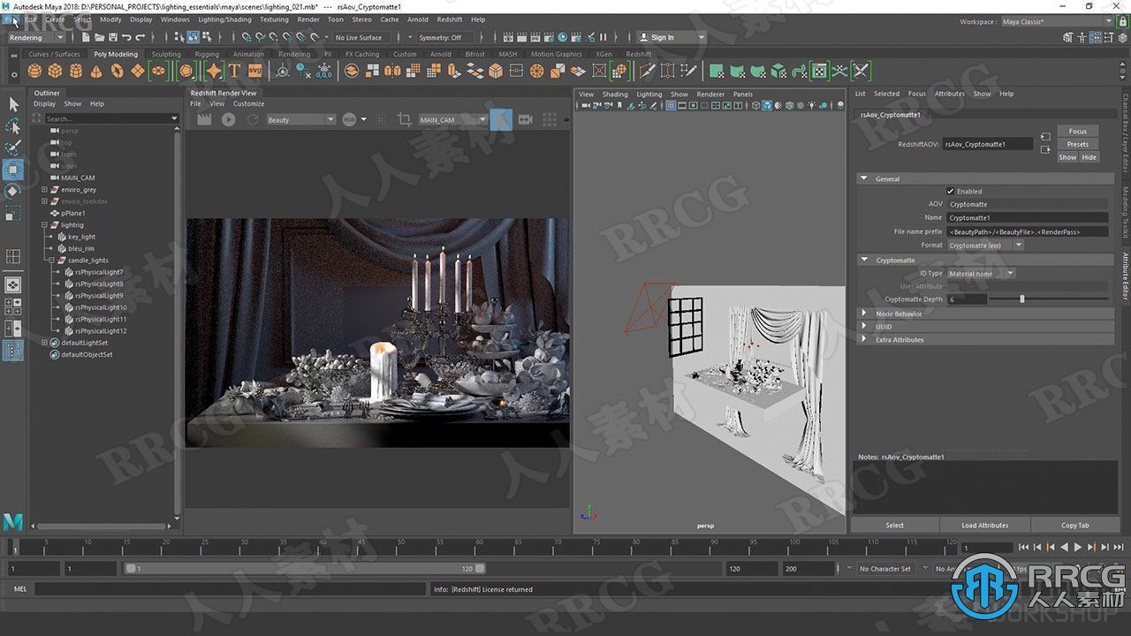Click the Load Attributes button
Image resolution: width=1131 pixels, height=636 pixels.
click(x=984, y=525)
